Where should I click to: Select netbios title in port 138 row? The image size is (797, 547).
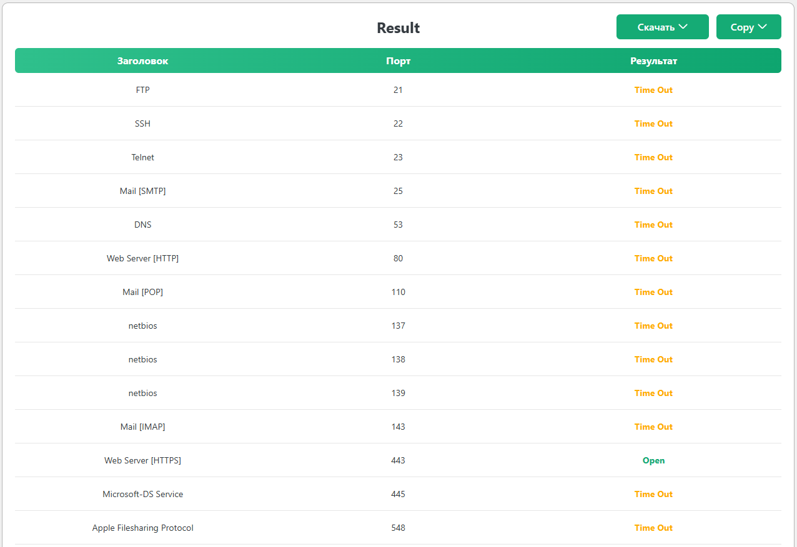142,359
